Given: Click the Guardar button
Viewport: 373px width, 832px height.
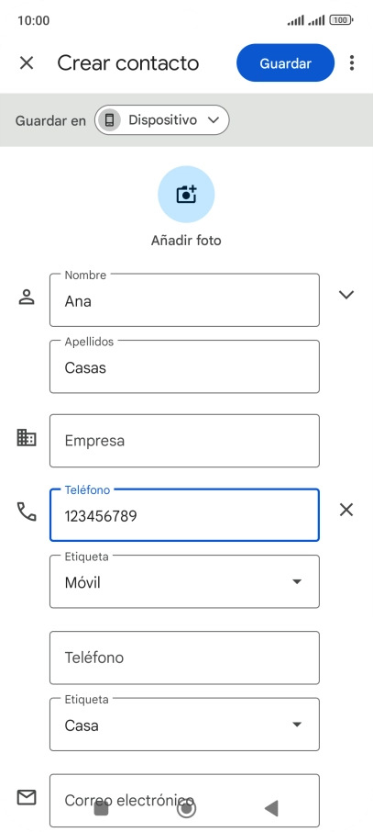Looking at the screenshot, I should 286,63.
